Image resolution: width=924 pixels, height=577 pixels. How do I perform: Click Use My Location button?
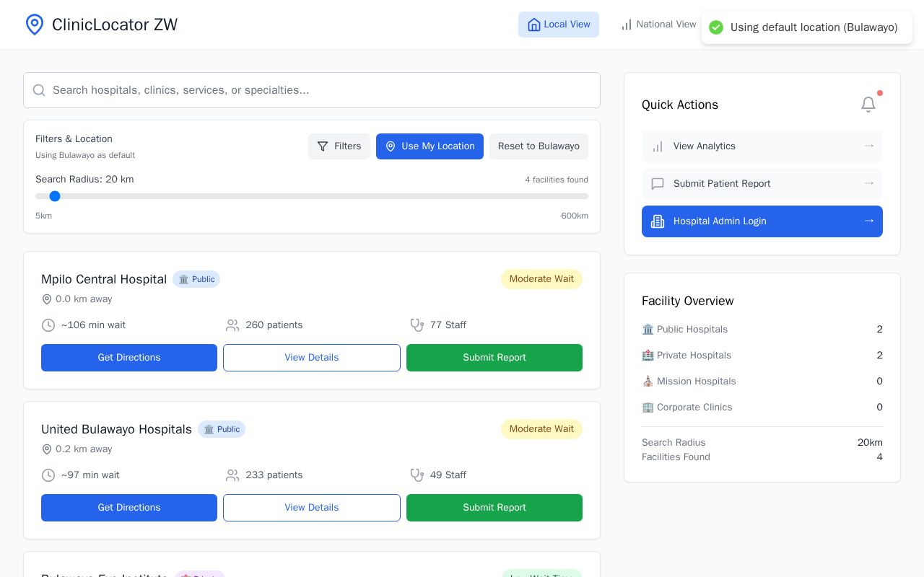[x=430, y=146]
